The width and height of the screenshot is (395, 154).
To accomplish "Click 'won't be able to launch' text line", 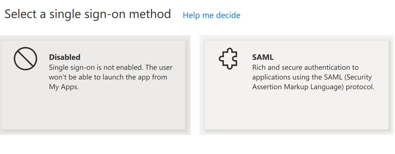I will pyautogui.click(x=108, y=77).
